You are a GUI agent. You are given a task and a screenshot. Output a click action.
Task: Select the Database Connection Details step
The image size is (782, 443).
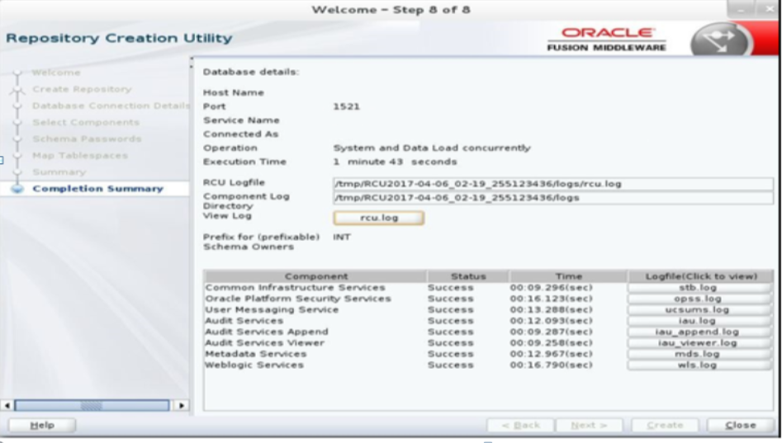(x=111, y=106)
